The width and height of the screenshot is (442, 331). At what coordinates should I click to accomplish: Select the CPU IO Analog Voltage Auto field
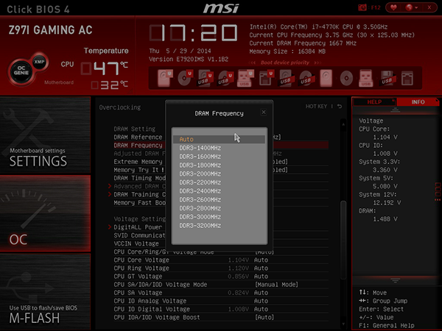coord(261,301)
